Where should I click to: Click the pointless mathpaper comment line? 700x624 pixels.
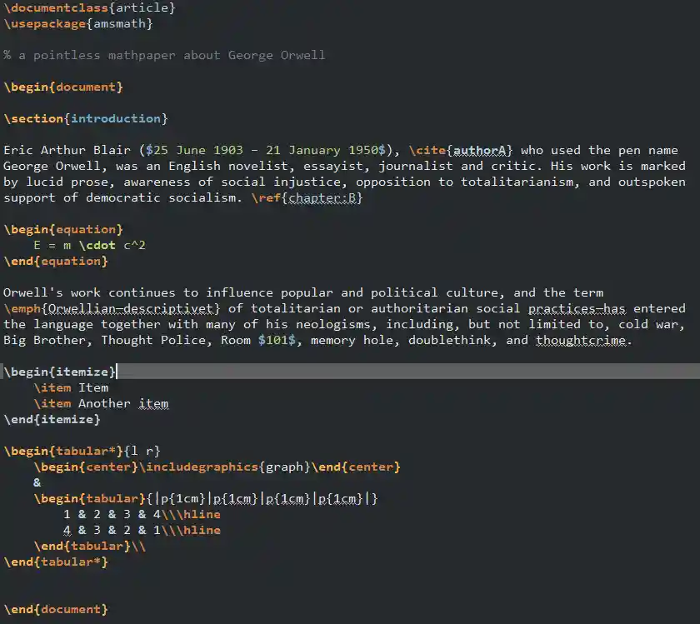pyautogui.click(x=164, y=55)
